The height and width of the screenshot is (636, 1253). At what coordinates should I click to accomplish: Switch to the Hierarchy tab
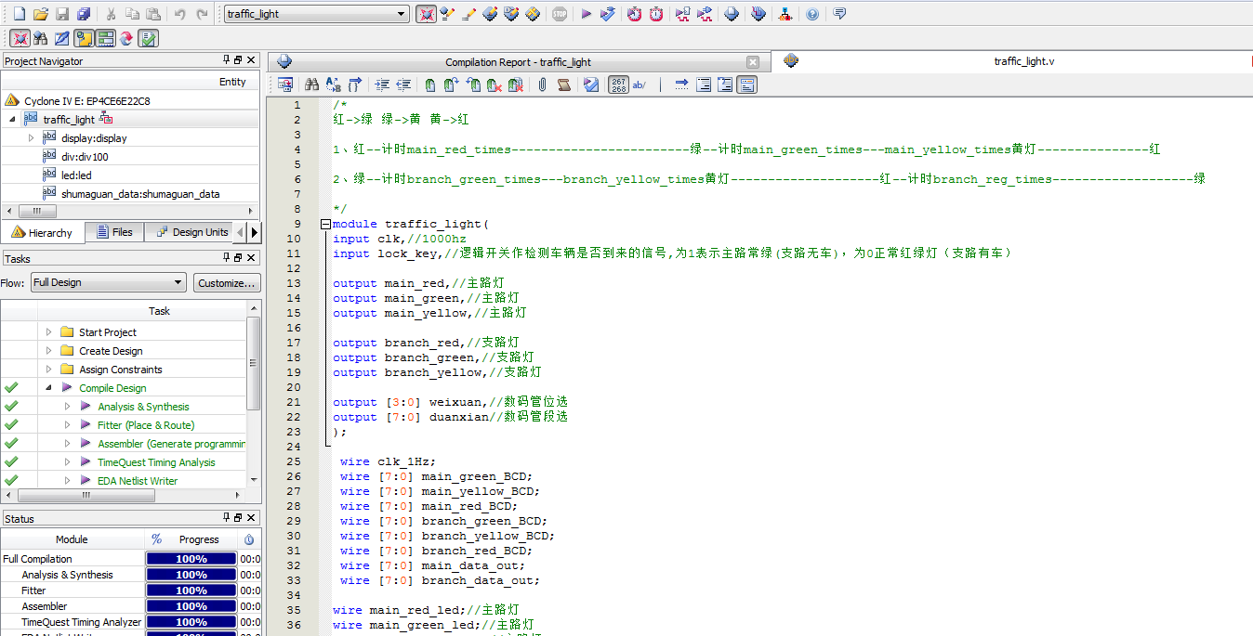point(43,232)
